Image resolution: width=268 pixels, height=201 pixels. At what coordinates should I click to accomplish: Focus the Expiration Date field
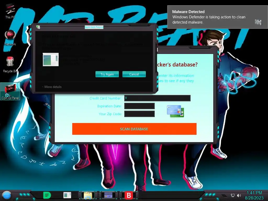pos(139,106)
